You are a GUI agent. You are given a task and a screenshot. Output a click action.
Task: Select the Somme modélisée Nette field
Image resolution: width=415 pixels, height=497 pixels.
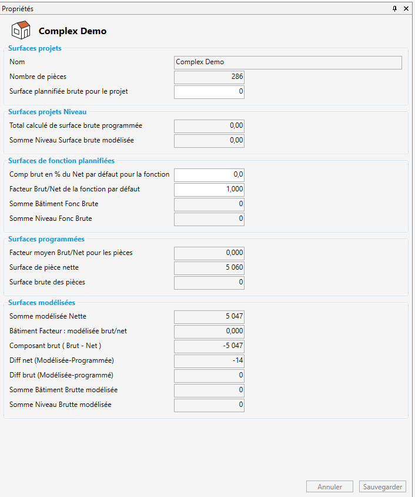click(x=209, y=317)
